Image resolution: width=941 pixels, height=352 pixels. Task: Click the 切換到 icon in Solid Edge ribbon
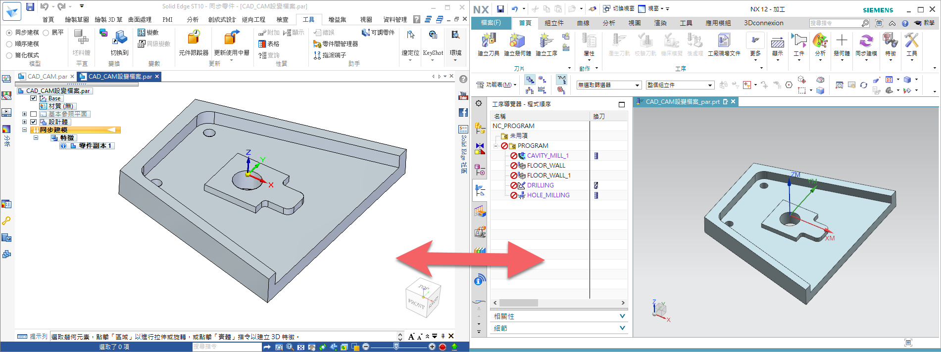click(x=119, y=37)
